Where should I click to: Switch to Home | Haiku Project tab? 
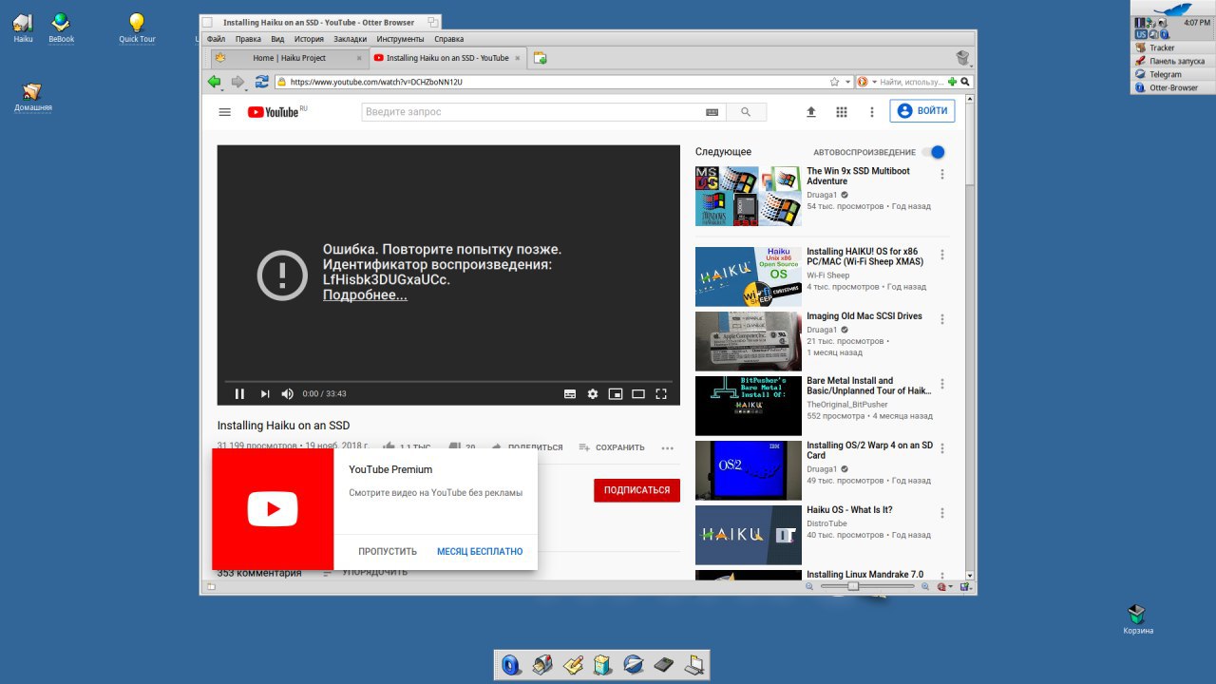pos(288,58)
